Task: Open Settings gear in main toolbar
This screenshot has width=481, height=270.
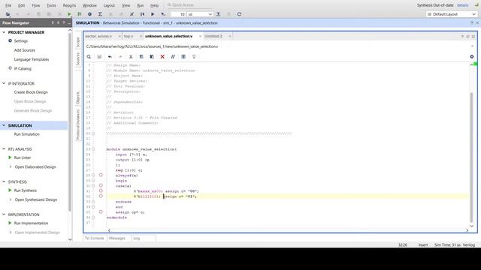Action: point(89,14)
